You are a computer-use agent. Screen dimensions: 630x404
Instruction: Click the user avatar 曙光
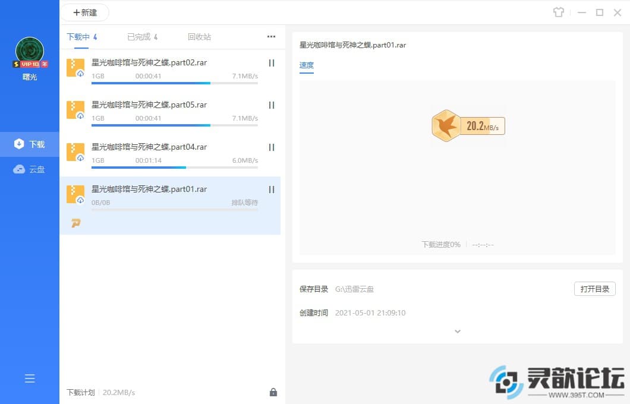(x=29, y=51)
